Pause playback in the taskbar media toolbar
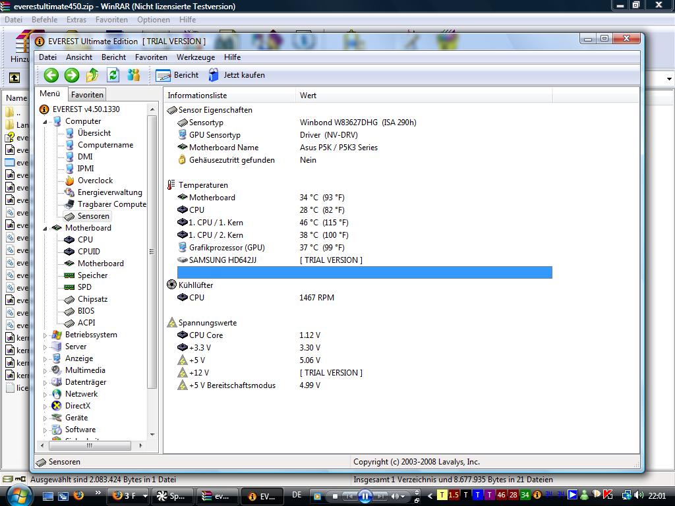The image size is (675, 506). [x=365, y=496]
